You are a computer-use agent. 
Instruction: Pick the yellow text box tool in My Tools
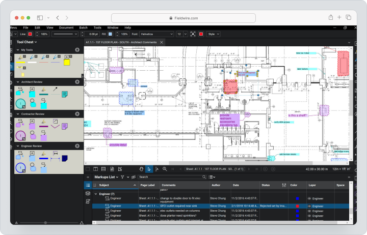[x=67, y=60]
